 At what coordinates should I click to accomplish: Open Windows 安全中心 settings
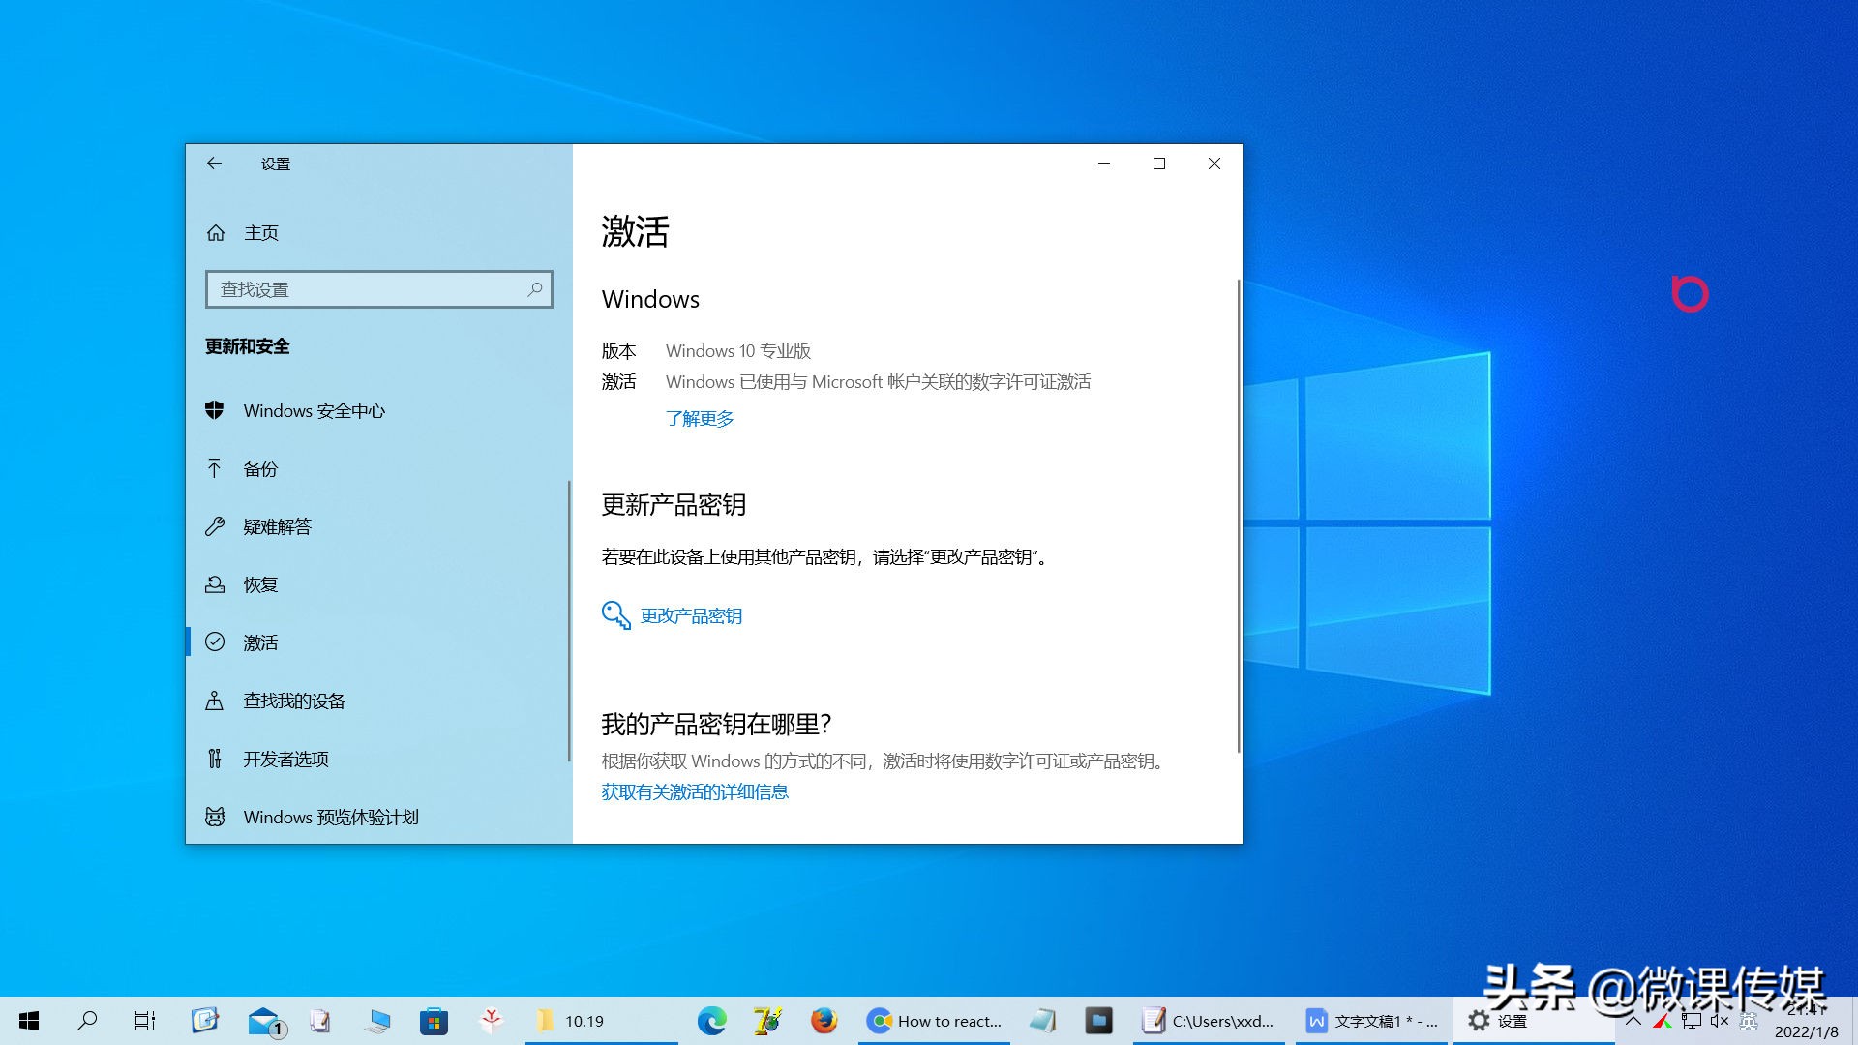(x=314, y=410)
